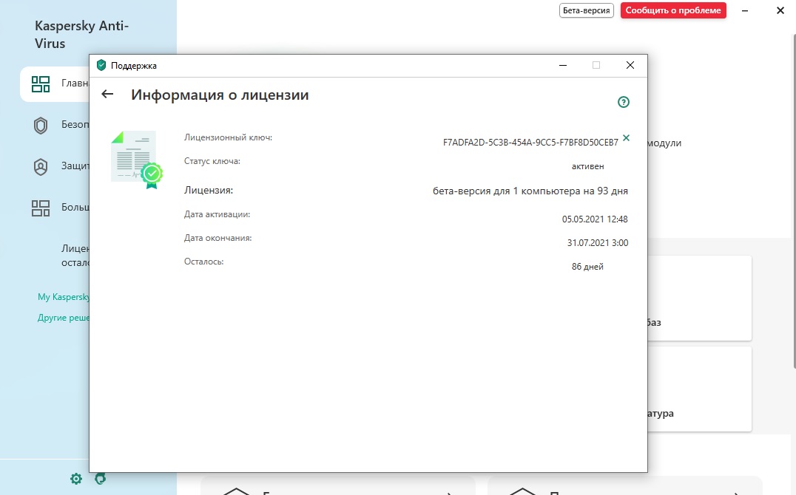
Task: Click the license certificate image
Action: coord(135,159)
